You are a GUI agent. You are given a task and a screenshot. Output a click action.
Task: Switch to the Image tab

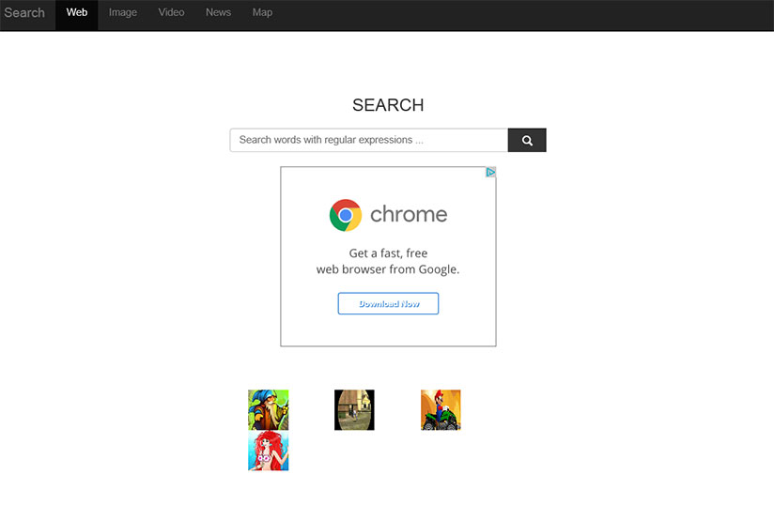123,12
